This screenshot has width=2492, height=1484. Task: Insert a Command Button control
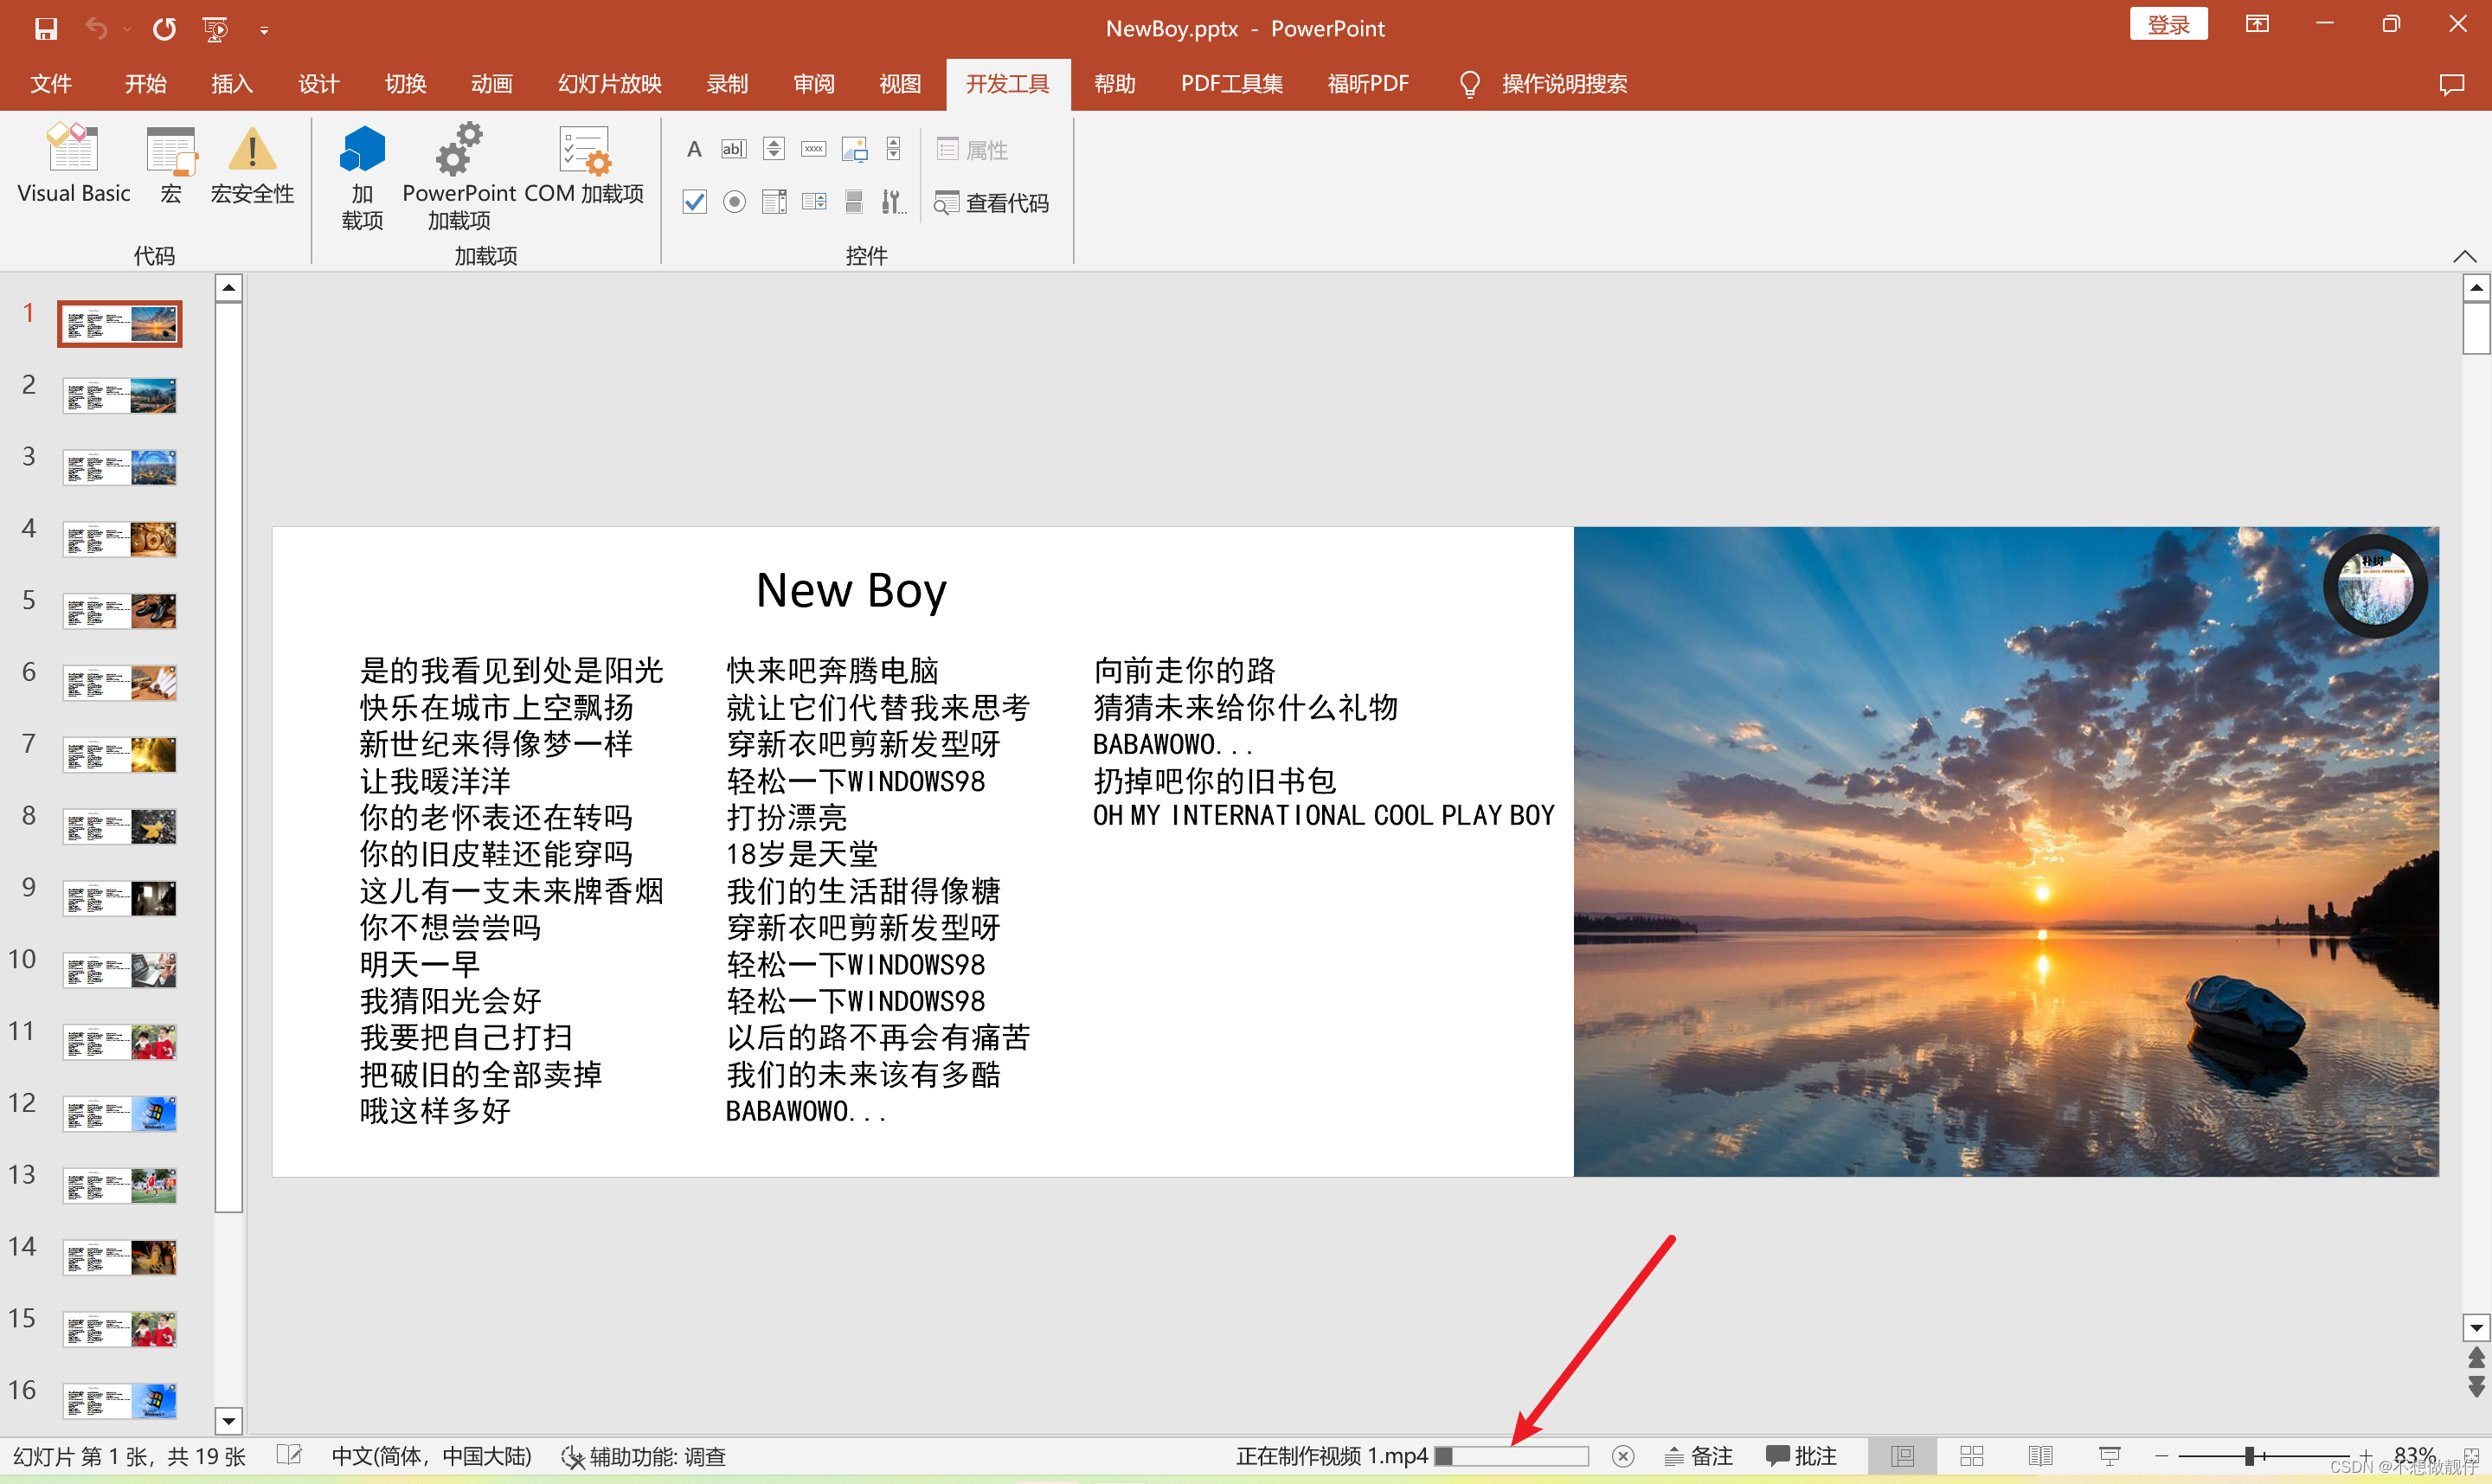point(814,149)
